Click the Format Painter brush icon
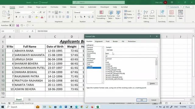 pos(9,18)
